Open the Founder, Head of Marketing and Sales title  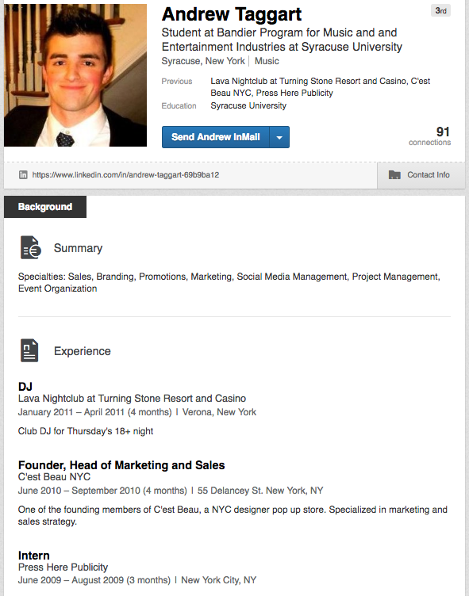point(121,465)
